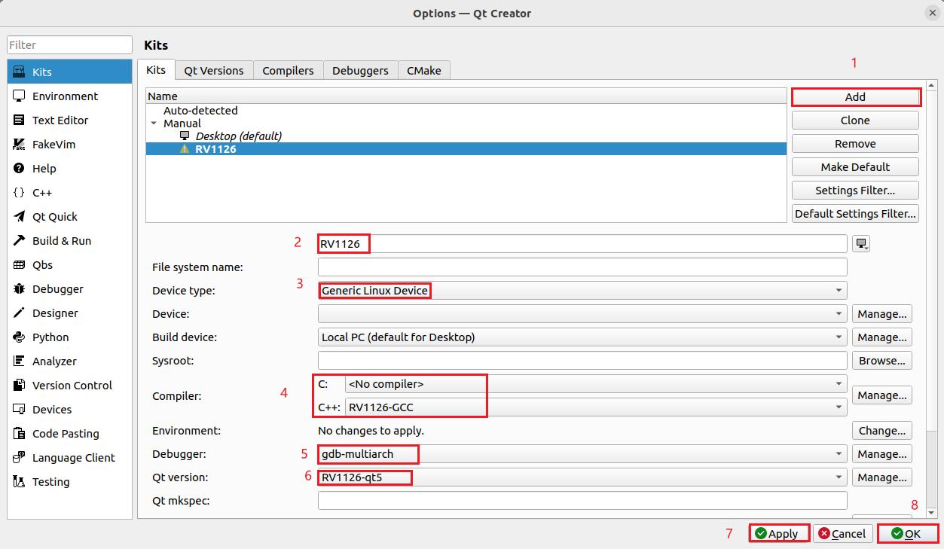
Task: Open Python settings category
Action: [69, 337]
